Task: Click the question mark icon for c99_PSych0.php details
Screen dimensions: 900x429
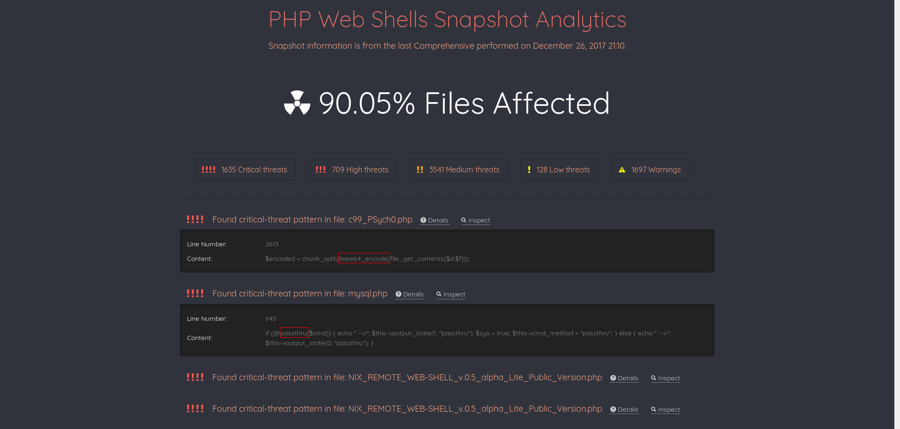Action: 423,220
